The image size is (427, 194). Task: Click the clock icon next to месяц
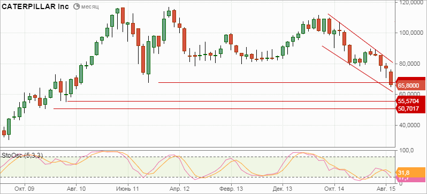[x=77, y=6]
